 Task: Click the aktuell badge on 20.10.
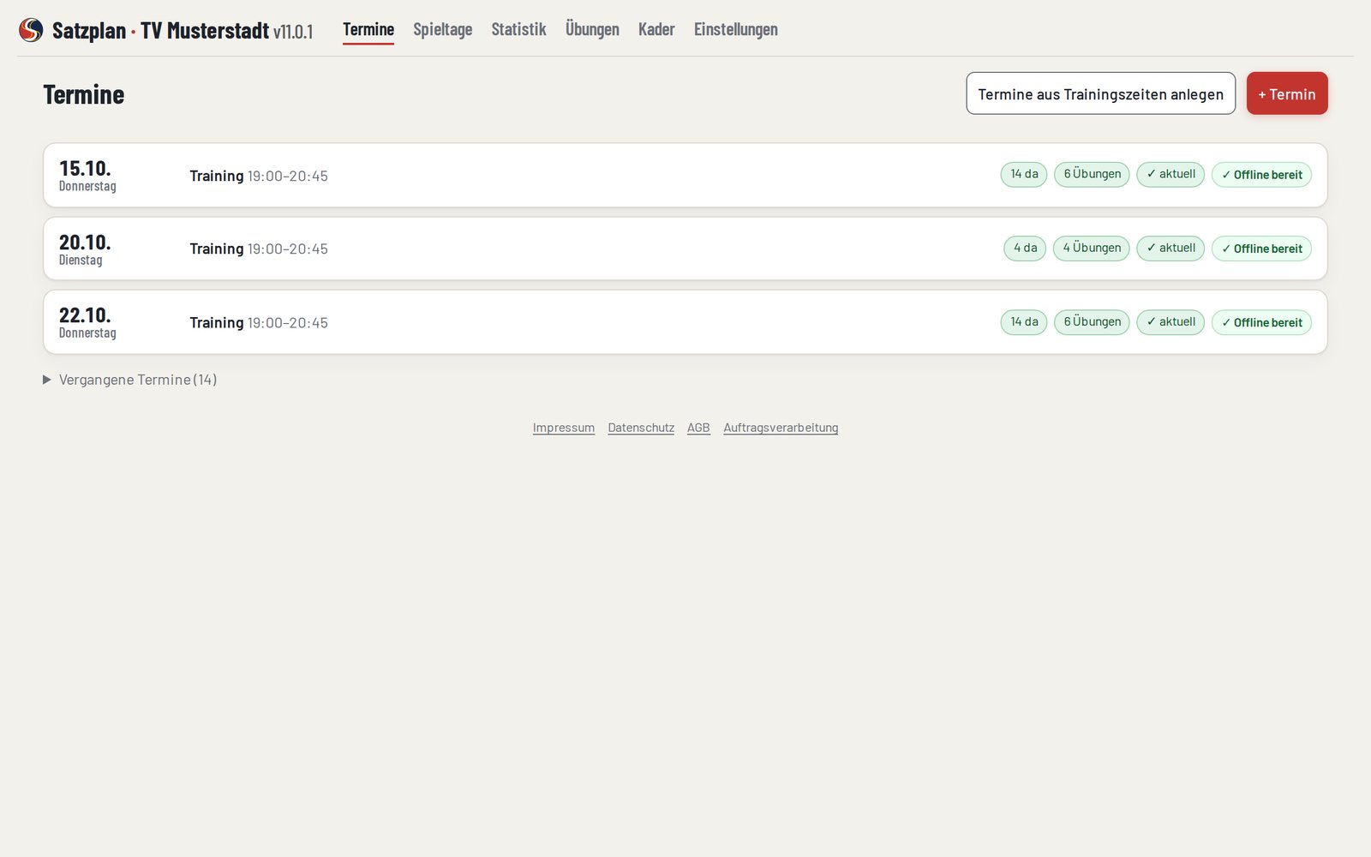click(x=1170, y=249)
